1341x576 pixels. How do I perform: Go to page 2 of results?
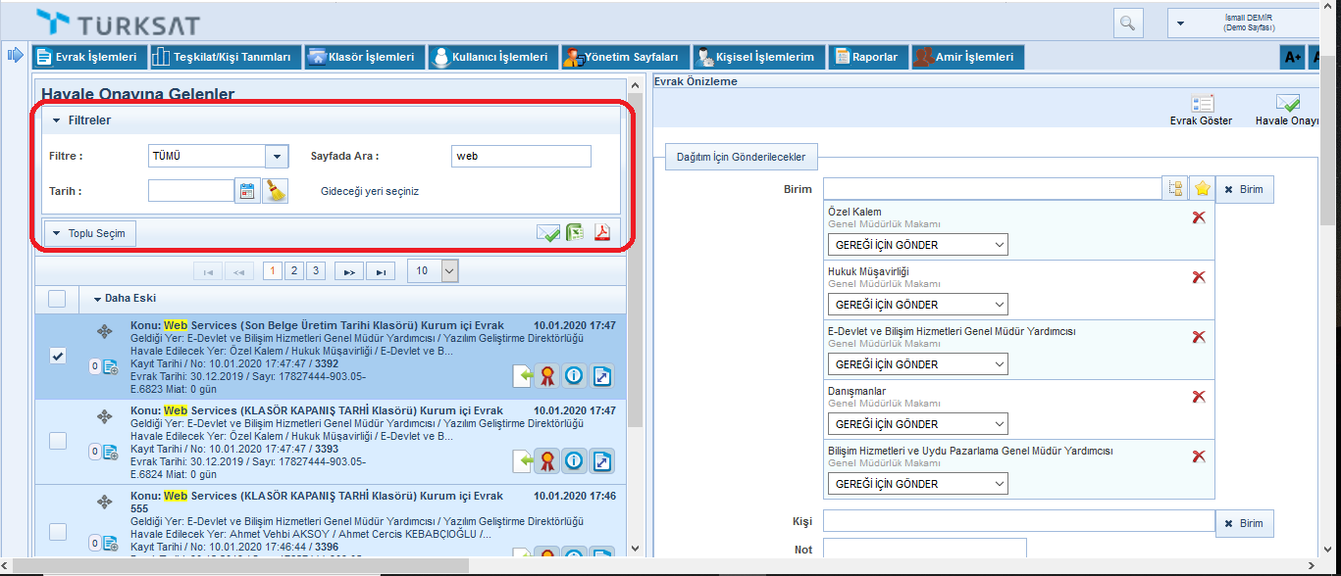293,271
